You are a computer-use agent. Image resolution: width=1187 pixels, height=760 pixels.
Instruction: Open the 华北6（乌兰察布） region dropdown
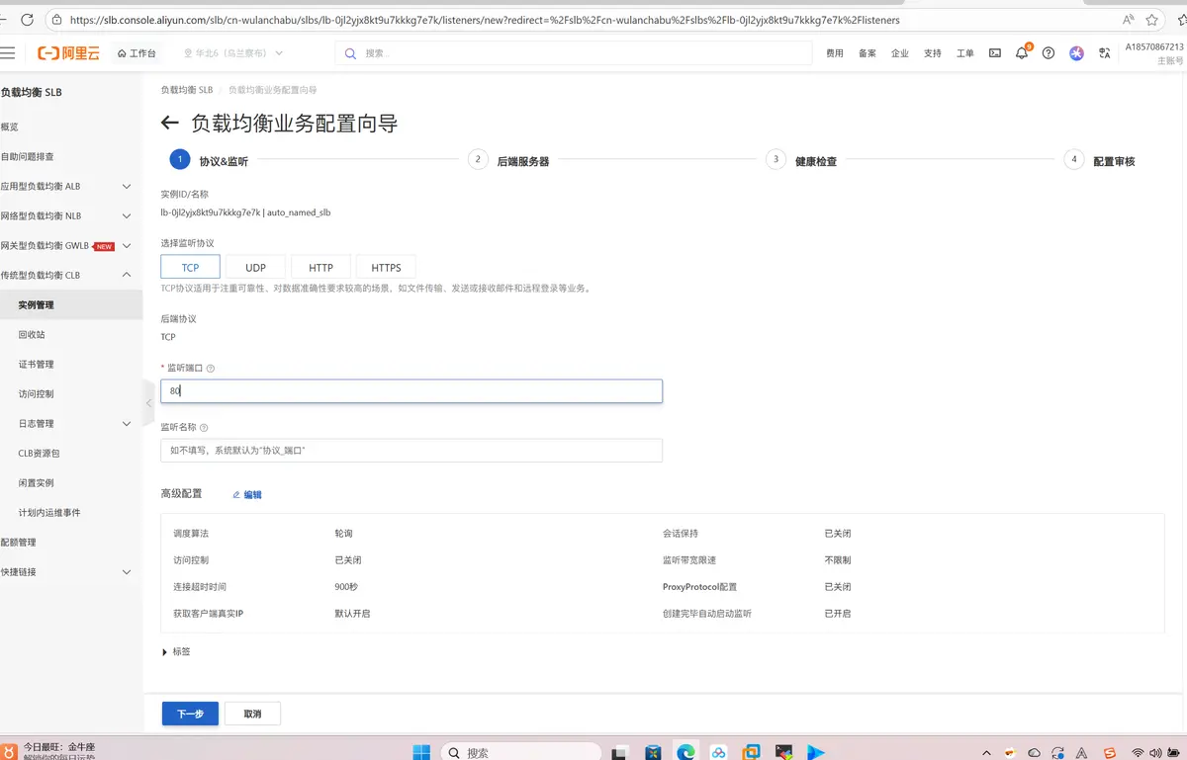pyautogui.click(x=233, y=53)
